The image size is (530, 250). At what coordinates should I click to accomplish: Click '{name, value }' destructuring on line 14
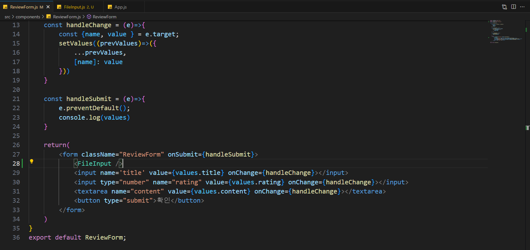[108, 34]
